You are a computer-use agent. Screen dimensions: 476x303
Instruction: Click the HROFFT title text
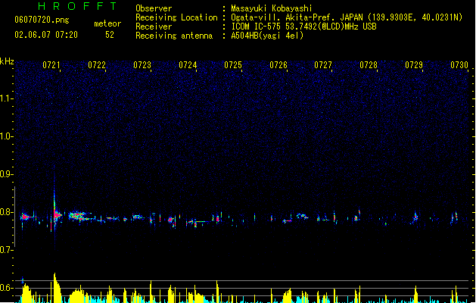(x=77, y=6)
